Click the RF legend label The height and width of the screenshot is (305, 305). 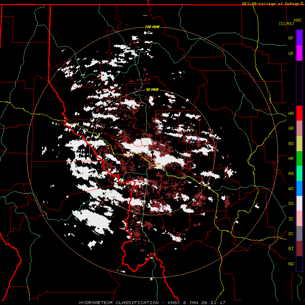(x=291, y=38)
